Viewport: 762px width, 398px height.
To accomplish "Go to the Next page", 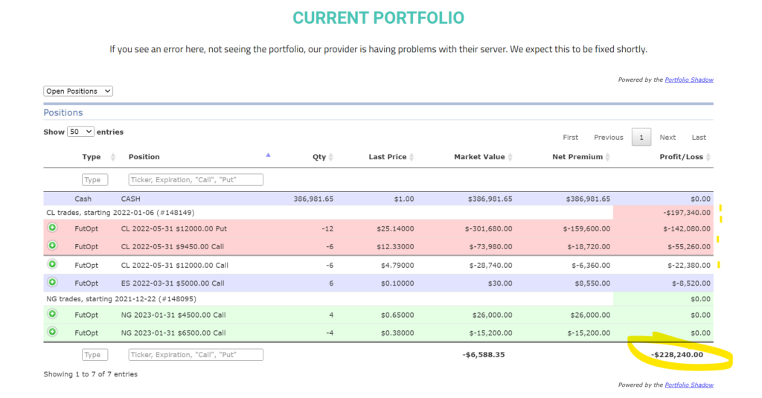I will [667, 138].
